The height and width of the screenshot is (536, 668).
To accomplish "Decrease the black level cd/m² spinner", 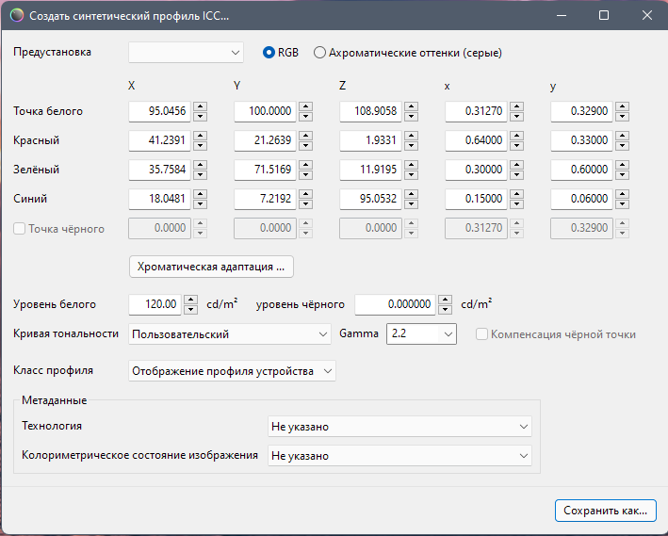I will [x=445, y=310].
